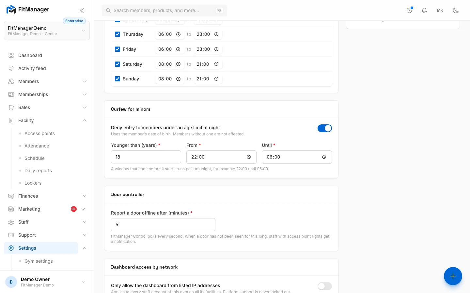Open FitManager Demo gym switcher dropdown
Viewport: 470px width, 293px height.
pos(47,31)
